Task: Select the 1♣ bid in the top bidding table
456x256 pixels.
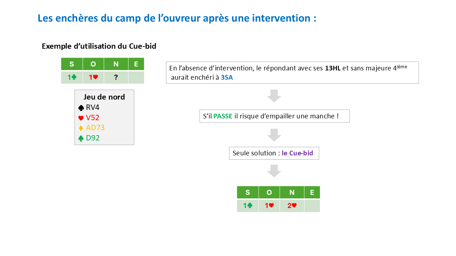Action: coord(72,77)
